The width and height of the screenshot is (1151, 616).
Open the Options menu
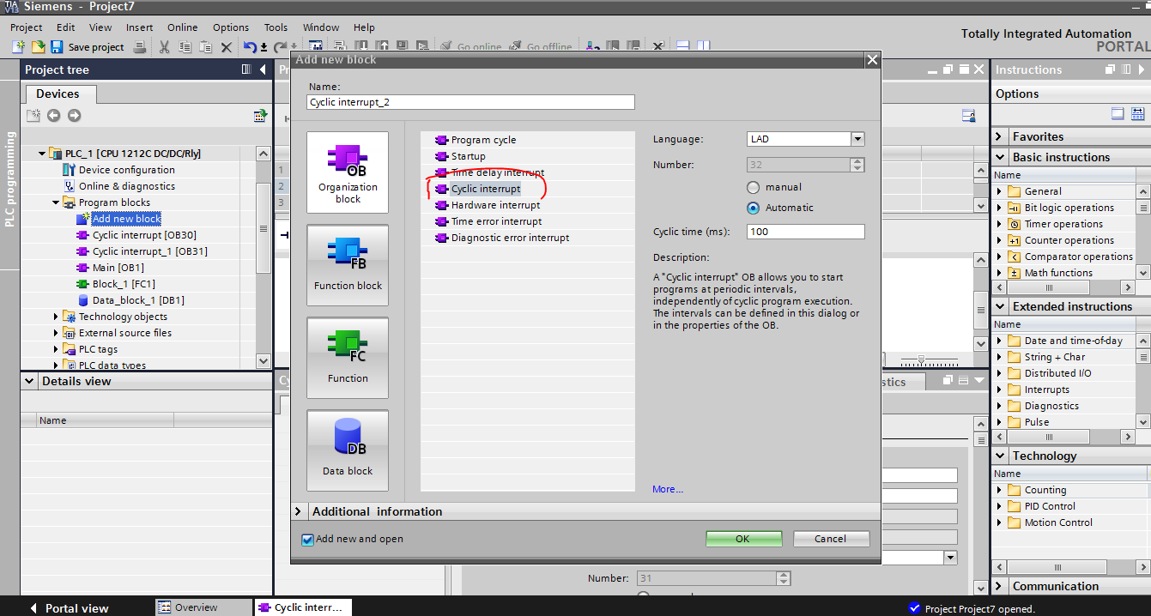pyautogui.click(x=231, y=27)
